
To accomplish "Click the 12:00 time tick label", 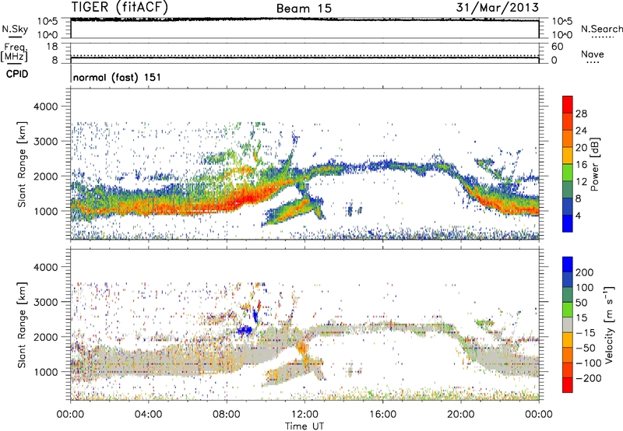I will pyautogui.click(x=304, y=415).
